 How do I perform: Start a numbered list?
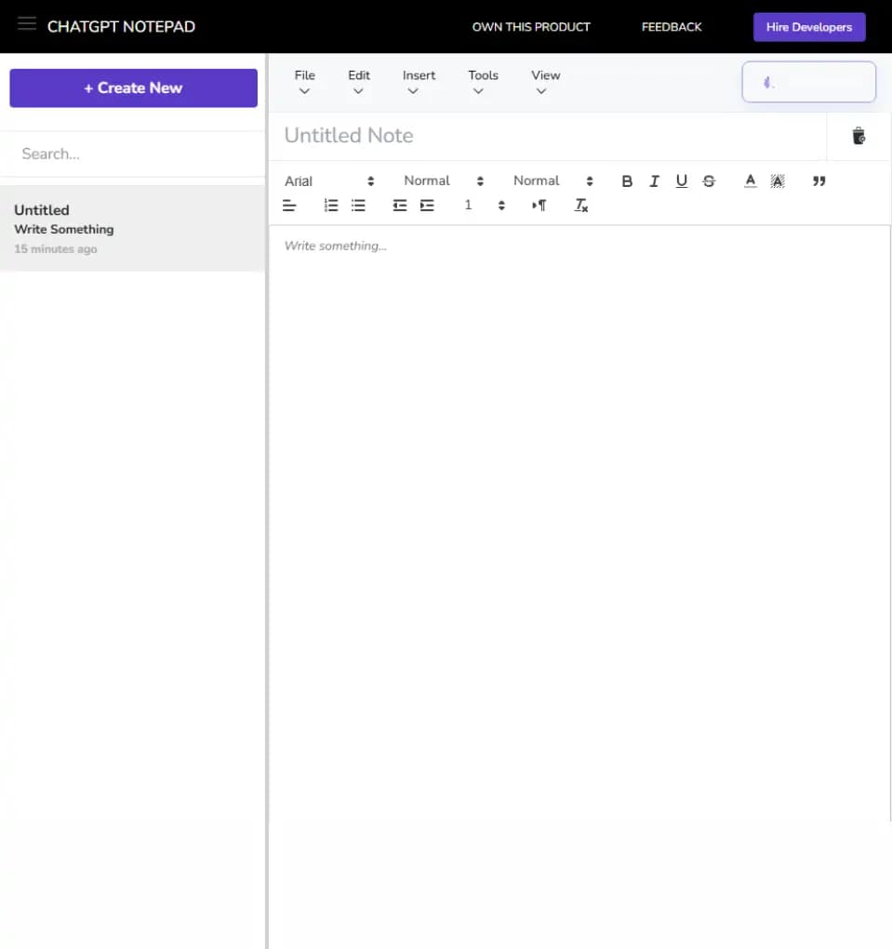pos(331,206)
